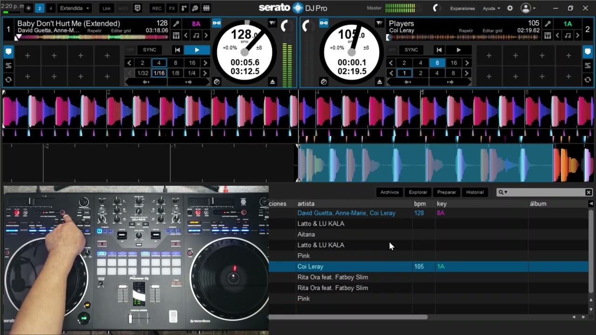Select deck 2 saved loops tab icon
The height and width of the screenshot is (335, 596).
pyautogui.click(x=588, y=66)
